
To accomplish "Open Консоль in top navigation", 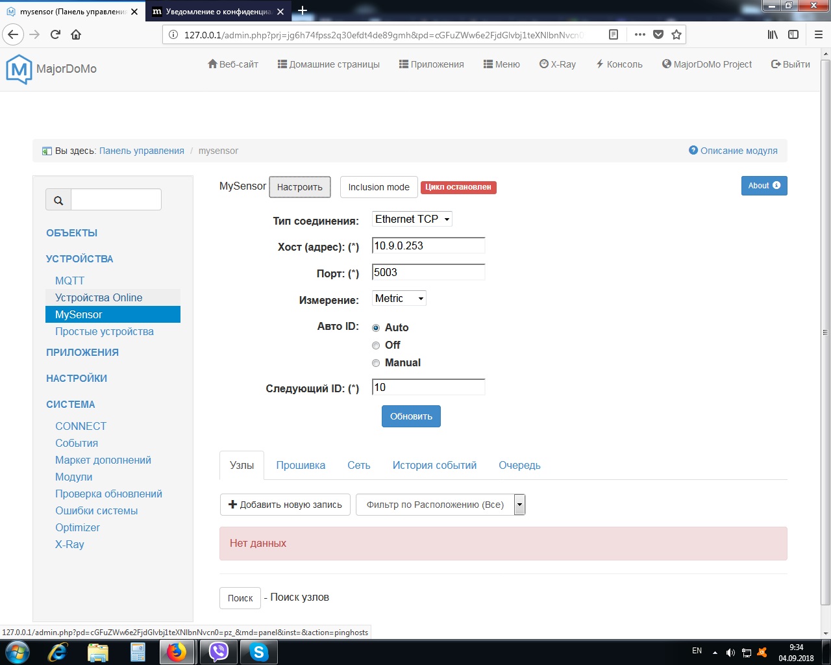I will tap(619, 64).
